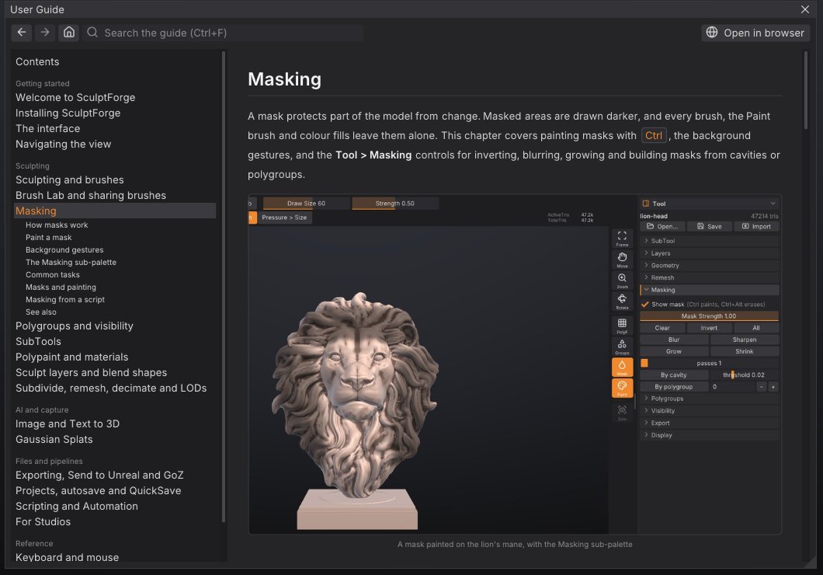Click the Tool panel icon in the screenshot header

[646, 204]
